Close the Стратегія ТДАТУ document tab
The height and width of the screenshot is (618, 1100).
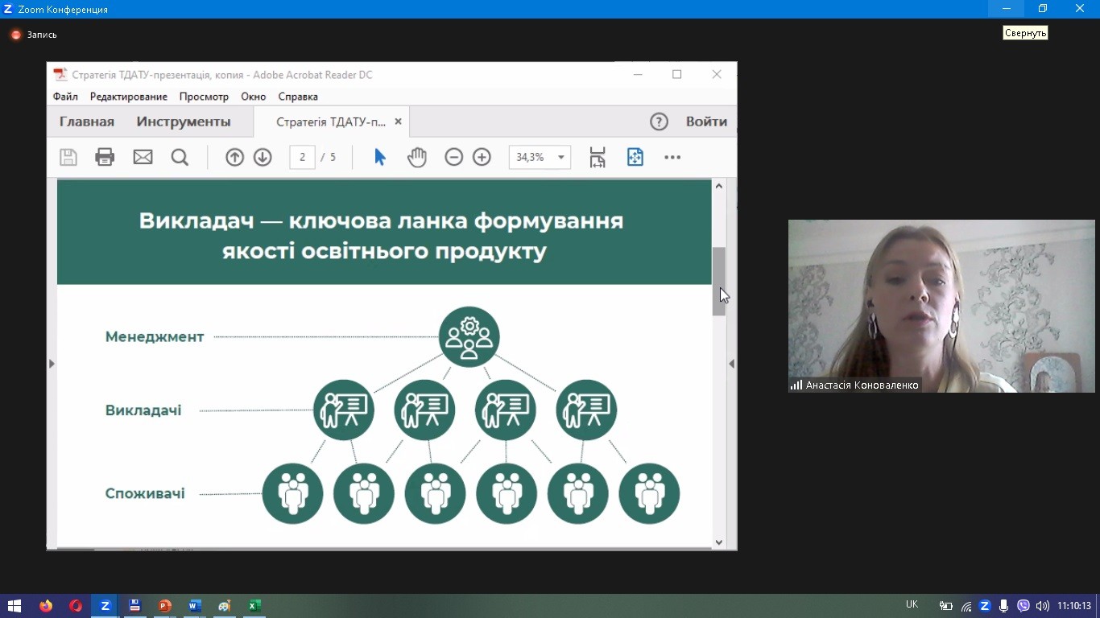398,122
